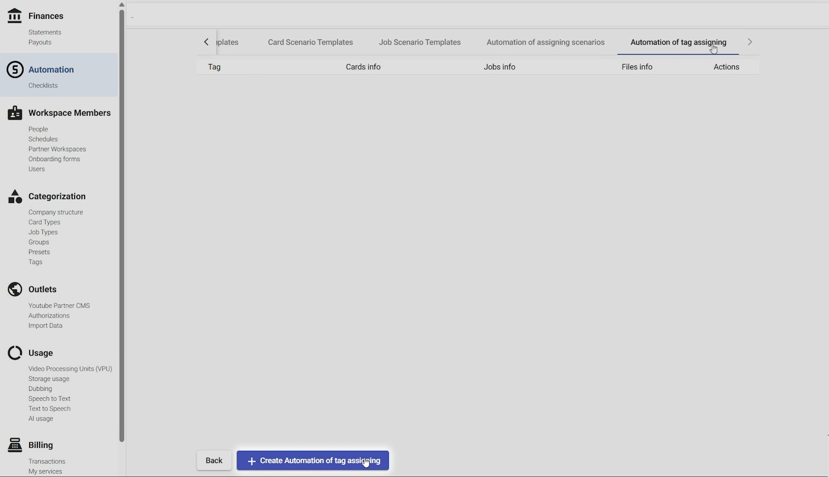Open Checklists under Automation
The image size is (829, 477).
click(43, 85)
